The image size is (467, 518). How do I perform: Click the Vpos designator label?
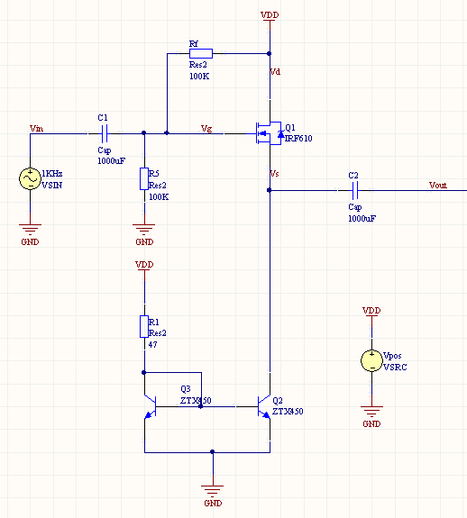tap(392, 356)
